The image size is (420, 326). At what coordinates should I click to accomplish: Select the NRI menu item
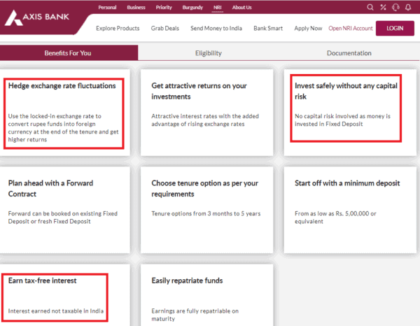click(x=218, y=8)
